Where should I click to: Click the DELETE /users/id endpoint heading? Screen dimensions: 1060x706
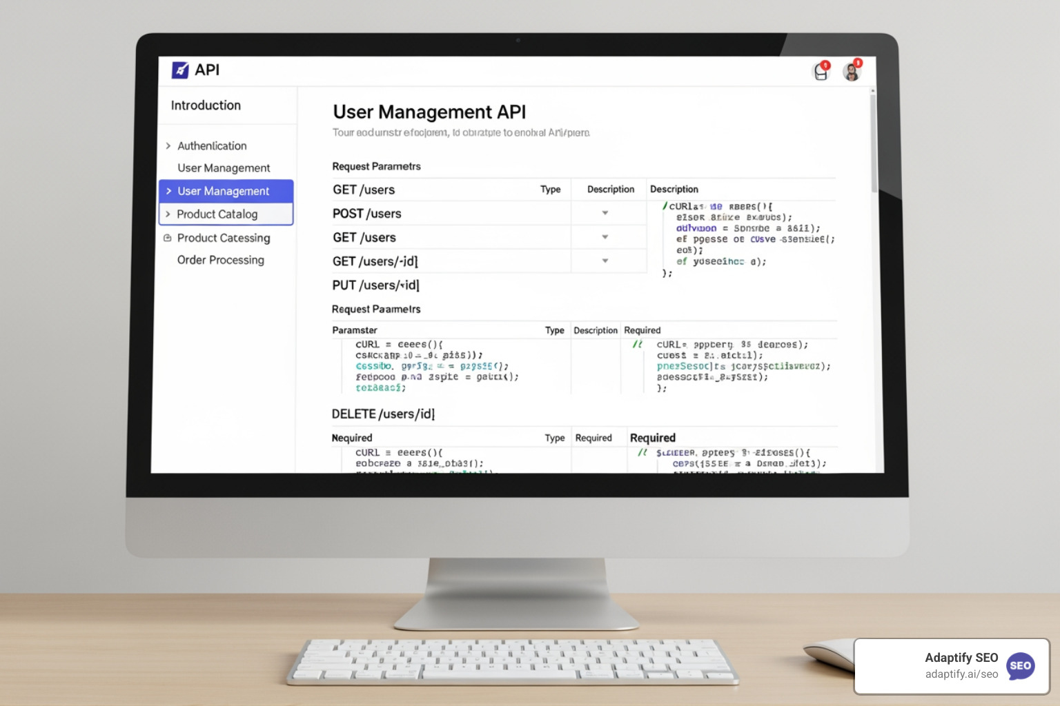382,414
